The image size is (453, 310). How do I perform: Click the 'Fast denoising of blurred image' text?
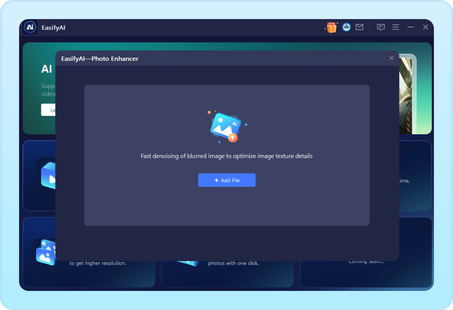[226, 156]
